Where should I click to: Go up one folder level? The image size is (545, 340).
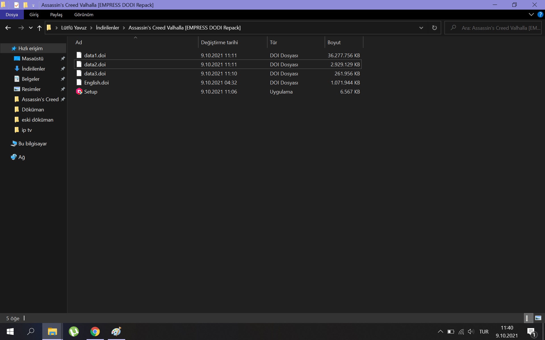(x=39, y=28)
